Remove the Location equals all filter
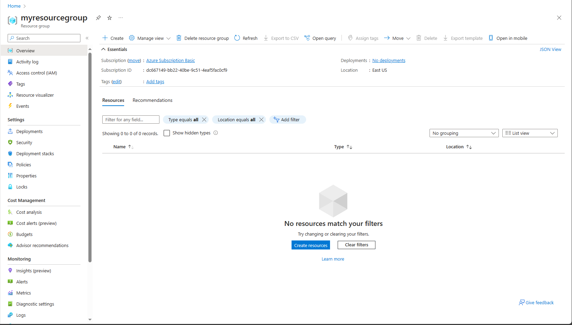Viewport: 572px width, 325px height. (261, 120)
